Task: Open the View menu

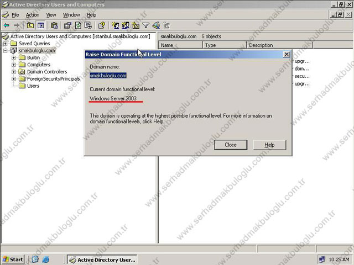Action: coord(51,15)
